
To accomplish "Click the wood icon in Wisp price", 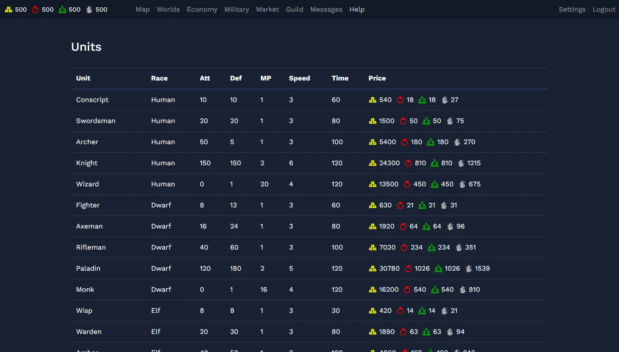I will click(422, 311).
